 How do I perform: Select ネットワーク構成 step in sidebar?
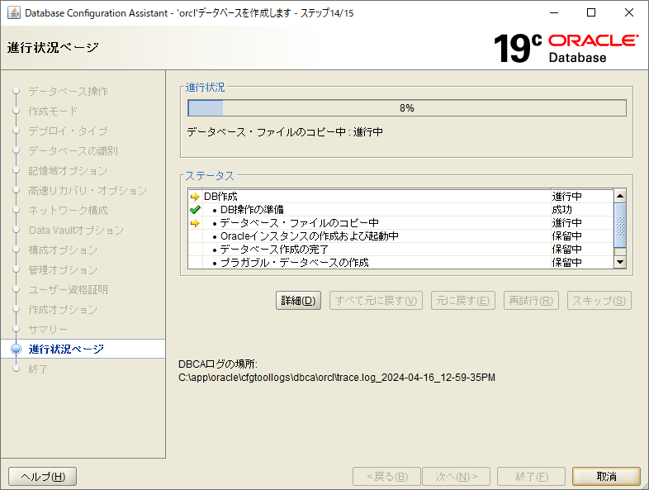[x=68, y=211]
